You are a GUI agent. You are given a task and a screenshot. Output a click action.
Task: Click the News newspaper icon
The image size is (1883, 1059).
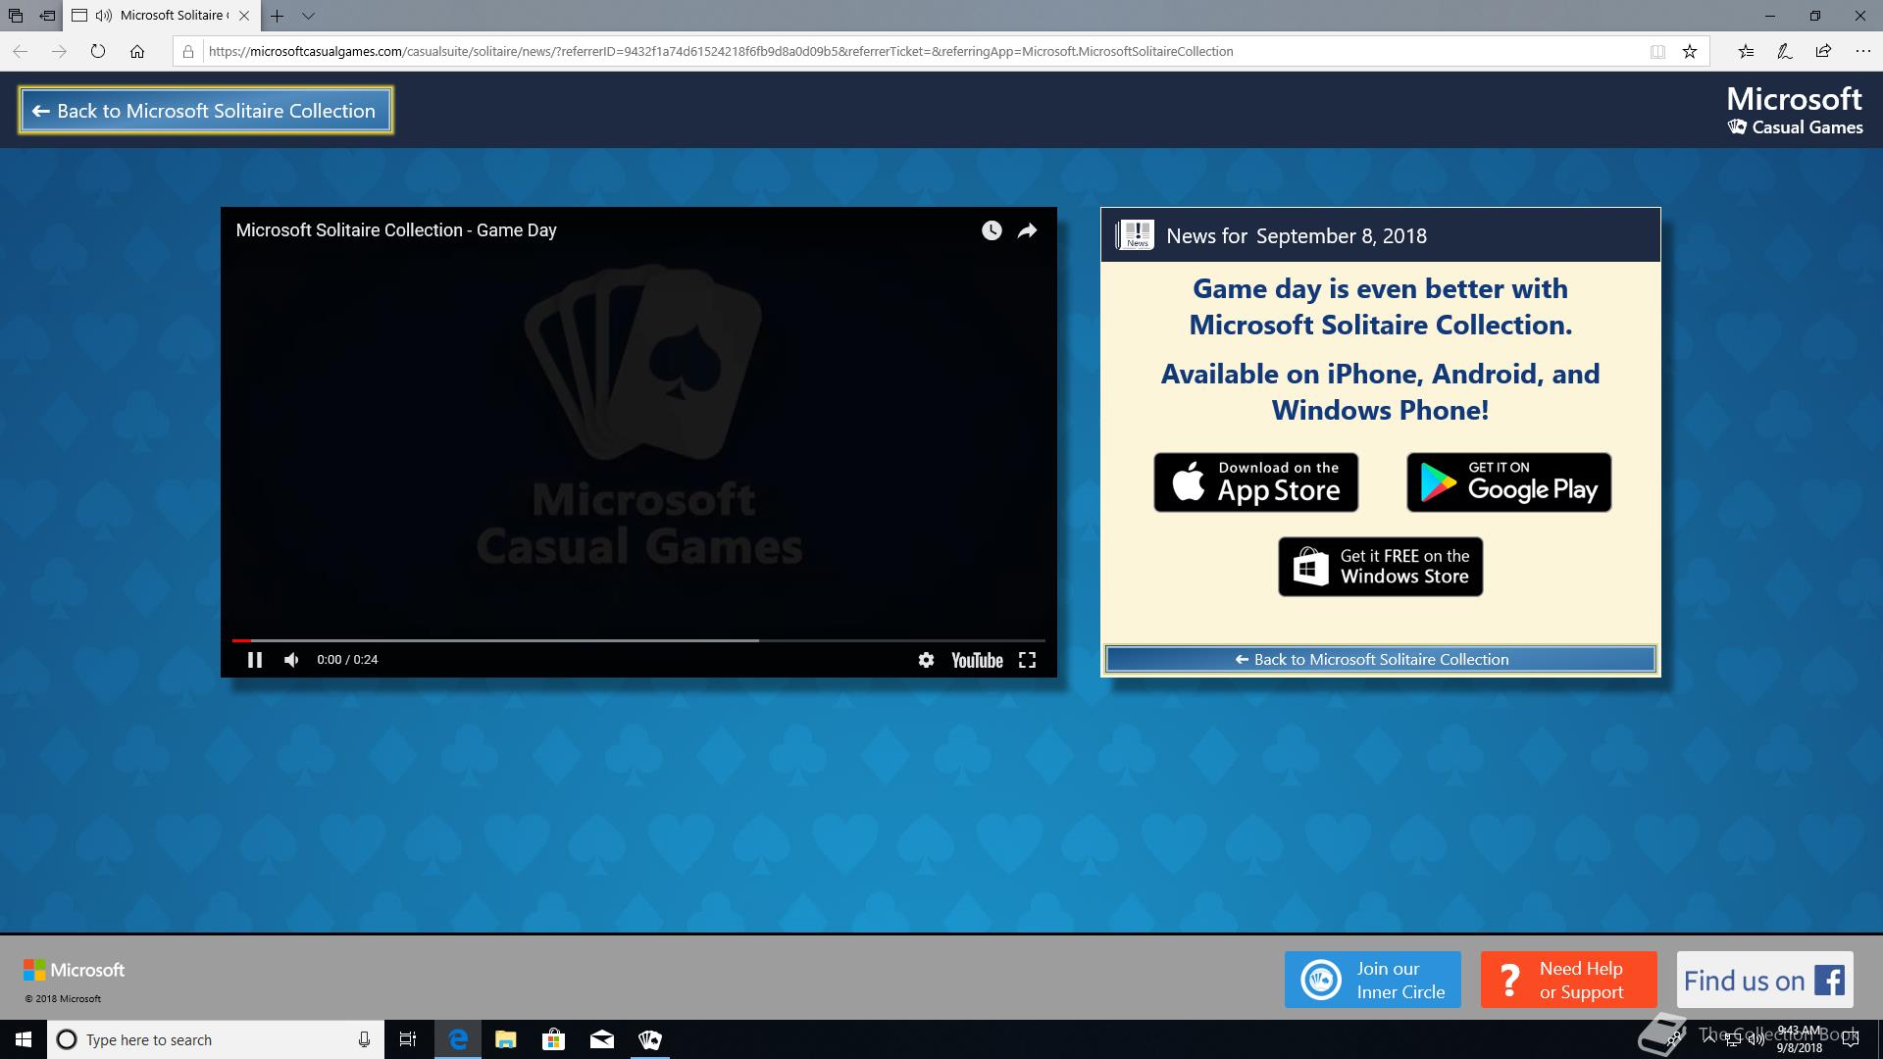(x=1136, y=235)
